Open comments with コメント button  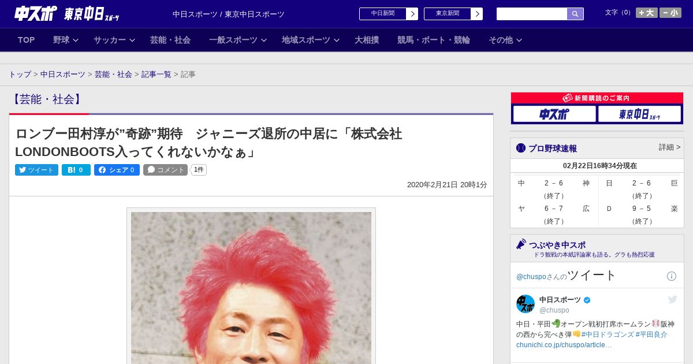tap(165, 170)
